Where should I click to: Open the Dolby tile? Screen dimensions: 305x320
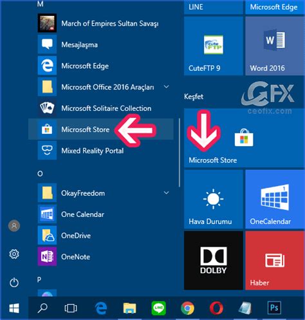click(214, 260)
